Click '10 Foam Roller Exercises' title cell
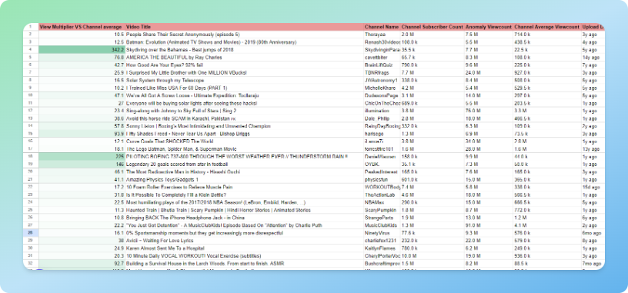 [244, 187]
